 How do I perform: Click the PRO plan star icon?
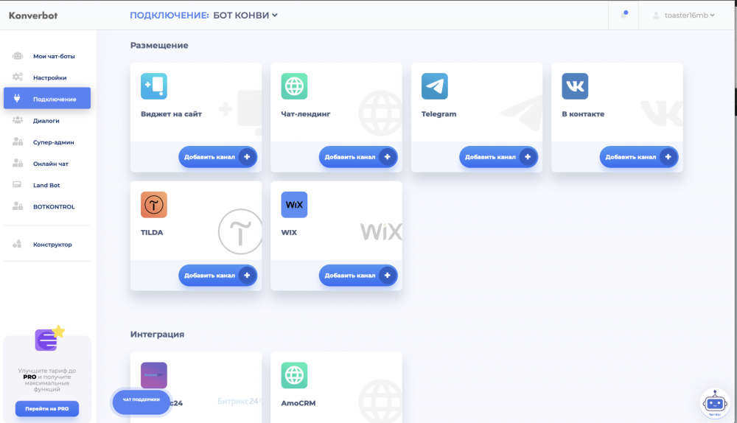(x=58, y=332)
